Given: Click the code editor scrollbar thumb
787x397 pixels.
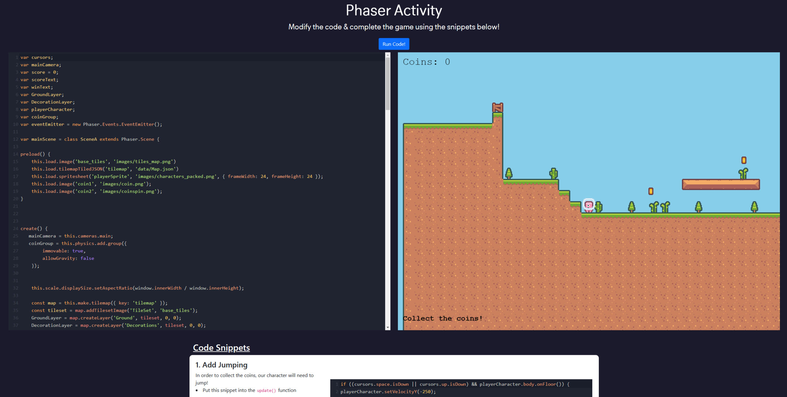Looking at the screenshot, I should coord(388,84).
